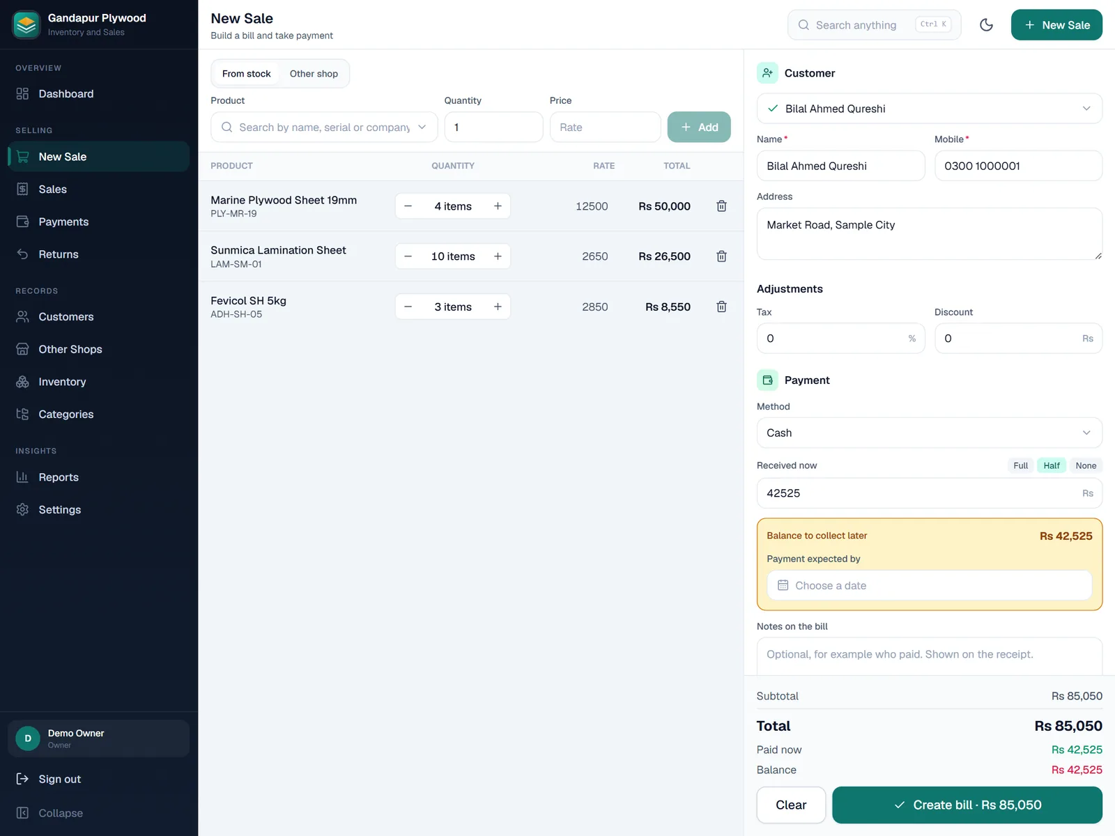
Task: Delete Marine Plywood Sheet 19mm row
Action: [x=721, y=206]
